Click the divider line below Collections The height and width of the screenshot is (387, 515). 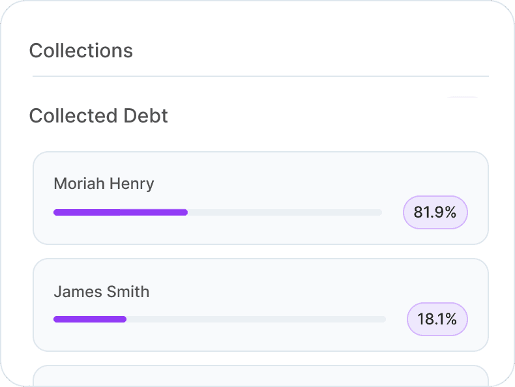(261, 76)
